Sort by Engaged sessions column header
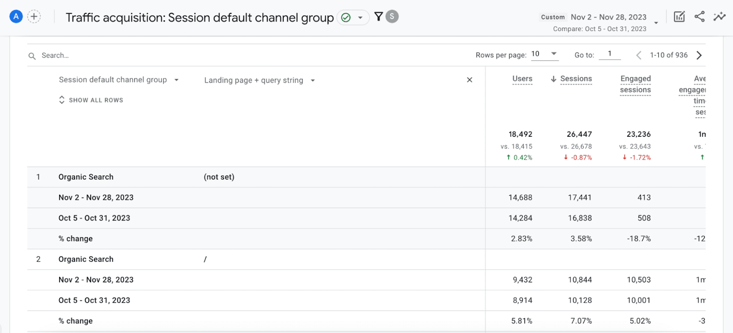Image resolution: width=733 pixels, height=333 pixels. point(635,84)
